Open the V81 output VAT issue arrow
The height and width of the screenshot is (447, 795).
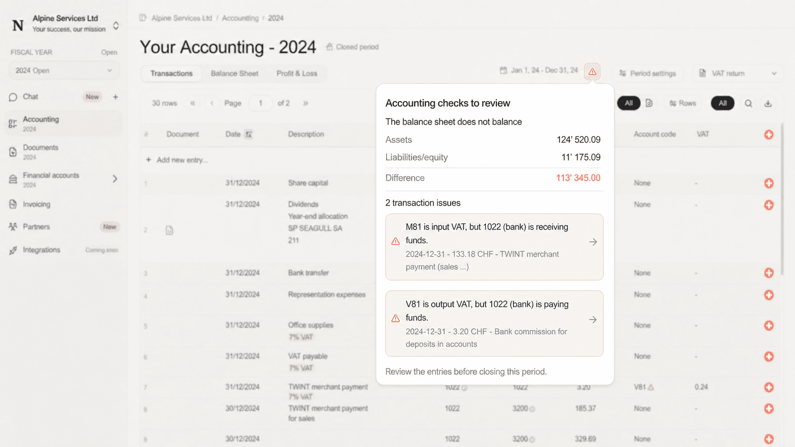tap(593, 320)
